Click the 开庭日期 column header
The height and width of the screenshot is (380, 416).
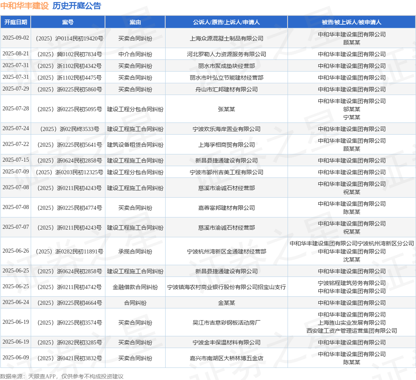click(16, 22)
